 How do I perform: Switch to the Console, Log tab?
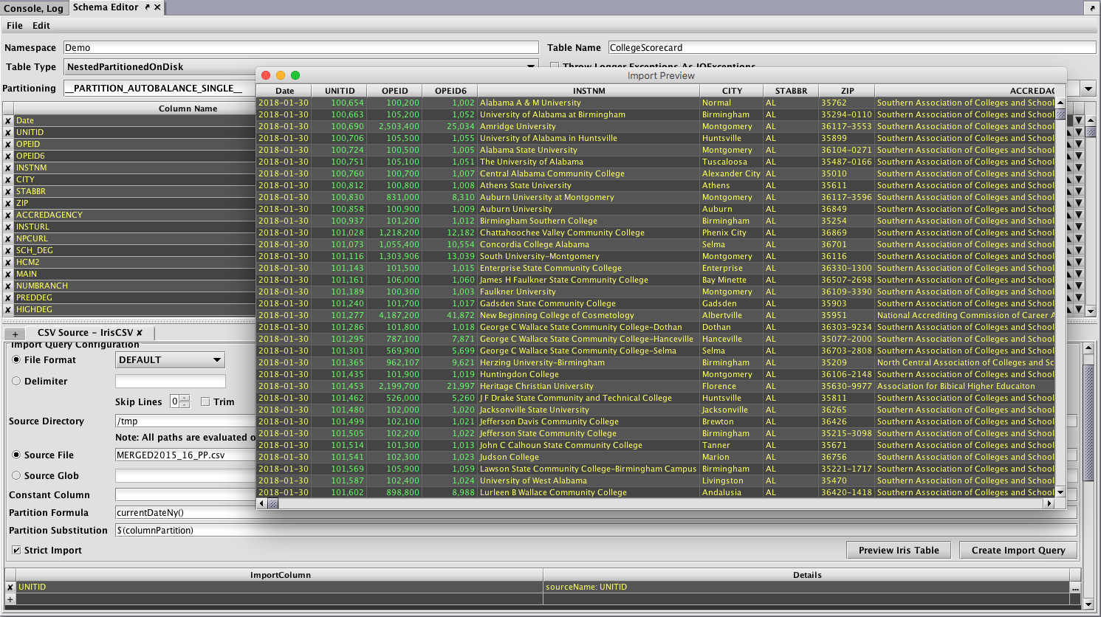33,8
